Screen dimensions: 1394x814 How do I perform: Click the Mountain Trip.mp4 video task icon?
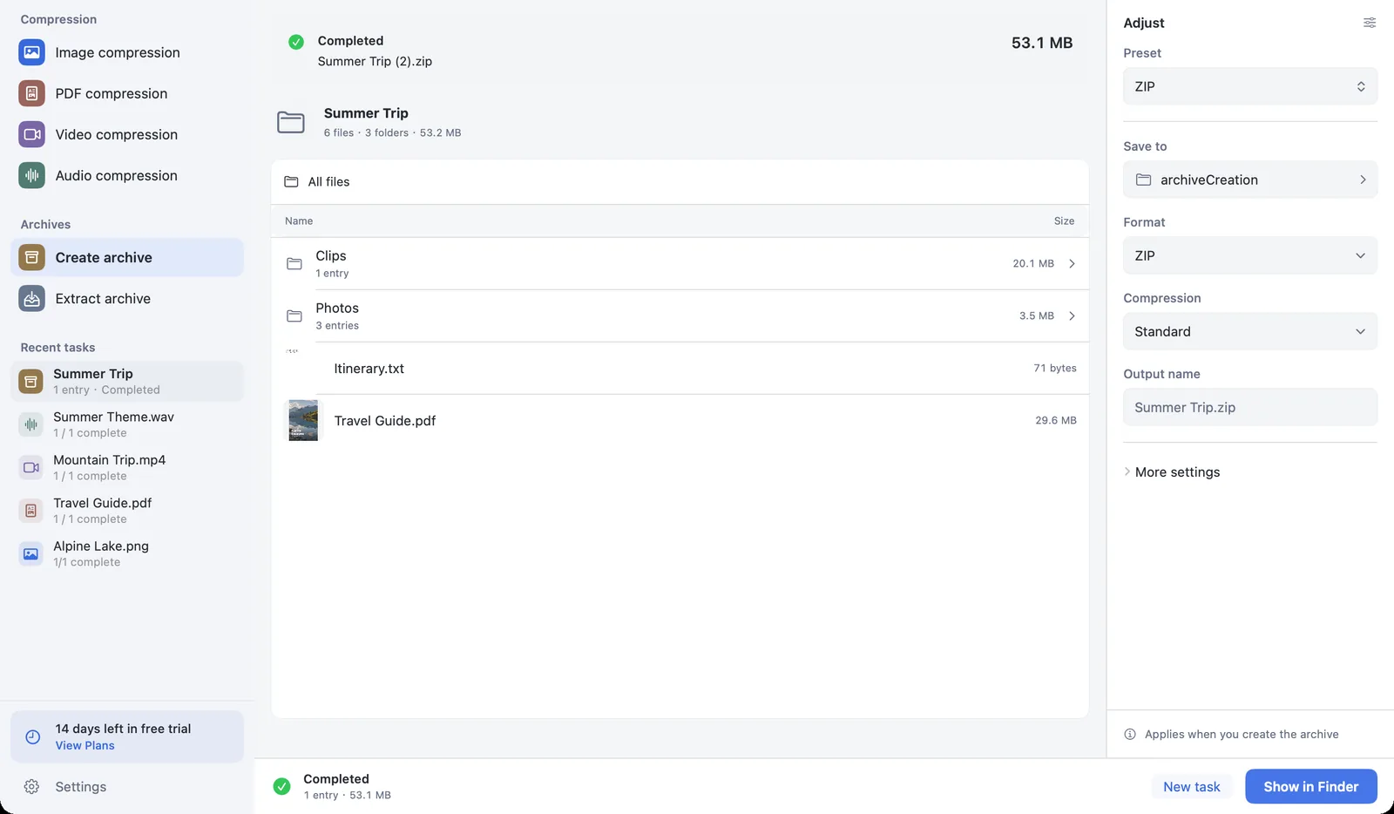tap(30, 467)
